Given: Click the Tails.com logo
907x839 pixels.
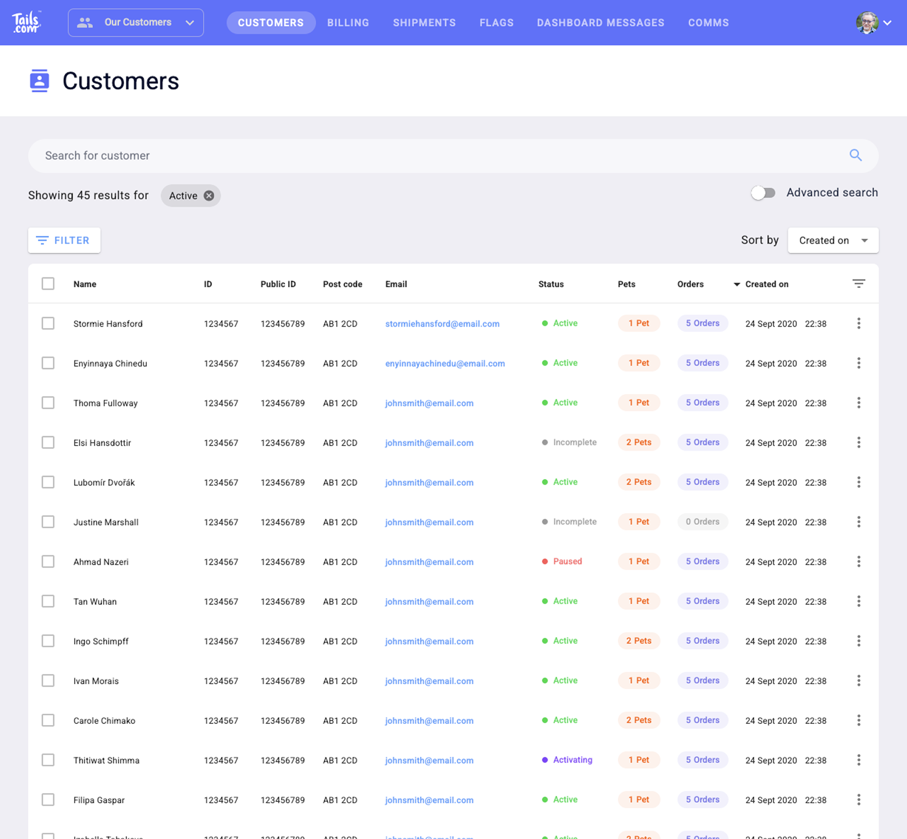Looking at the screenshot, I should (26, 23).
